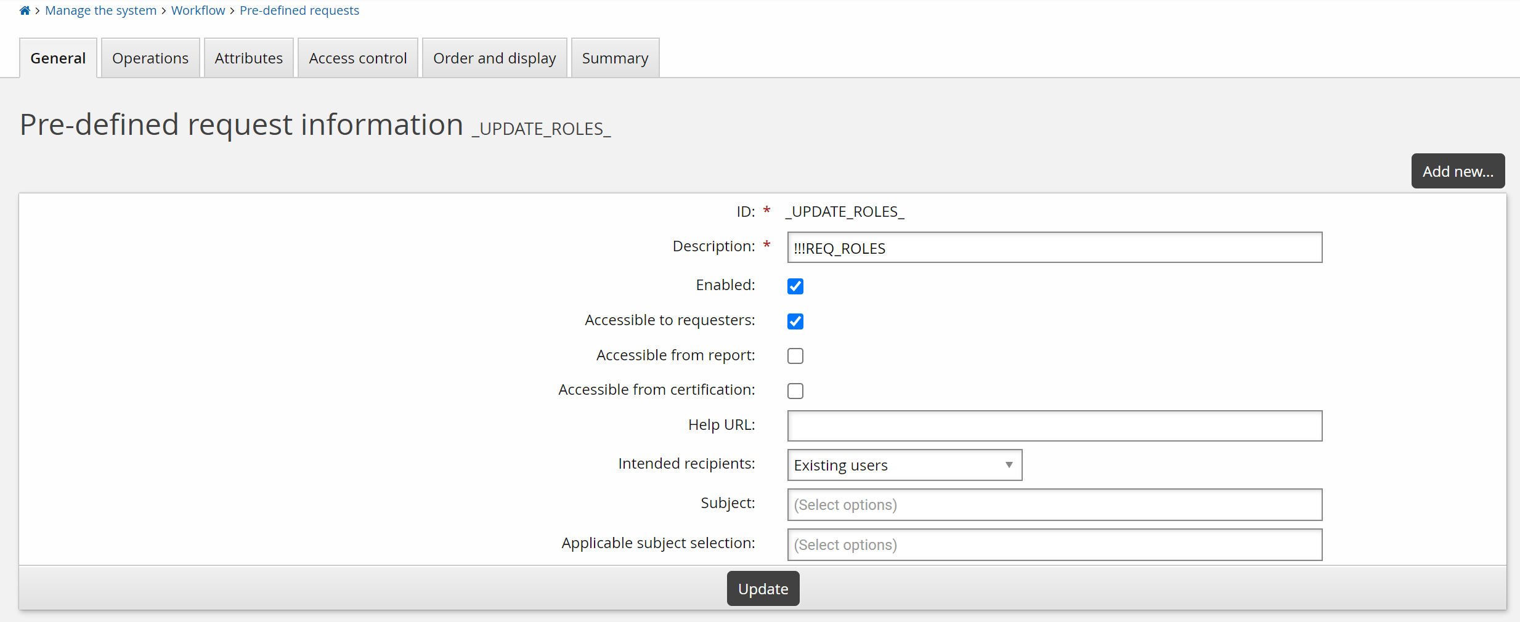Screen dimensions: 1520x622
Task: Open the Manage the system link
Action: tap(100, 10)
